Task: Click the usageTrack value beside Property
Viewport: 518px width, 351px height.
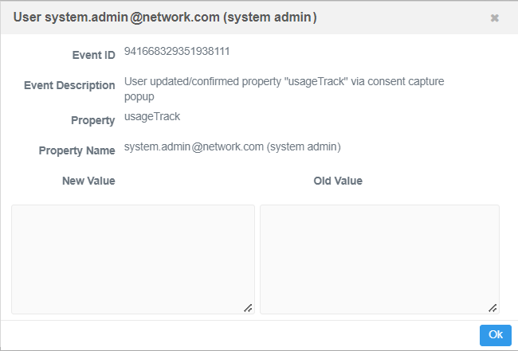Action: [152, 116]
